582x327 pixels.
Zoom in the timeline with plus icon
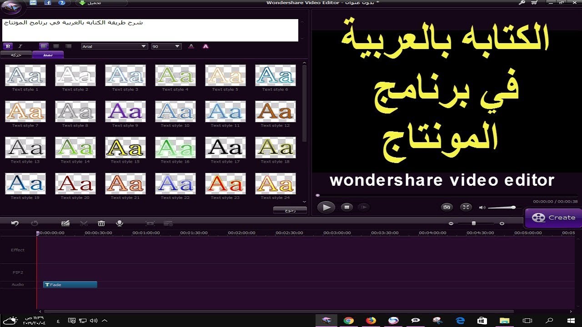point(502,223)
